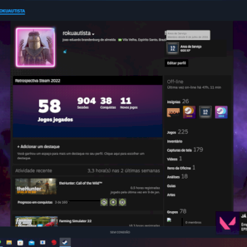Screen dimensions: 247x247
Task: Click the Steam icon in taskbar
Action: coord(65,242)
